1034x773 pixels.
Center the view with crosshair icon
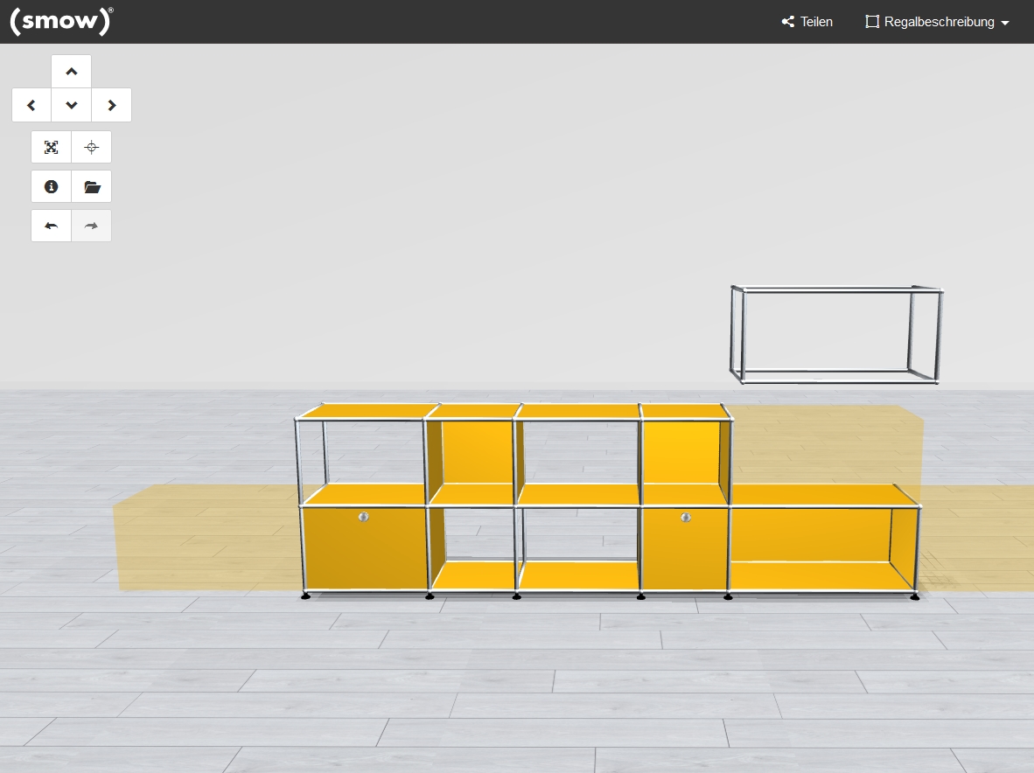(92, 147)
